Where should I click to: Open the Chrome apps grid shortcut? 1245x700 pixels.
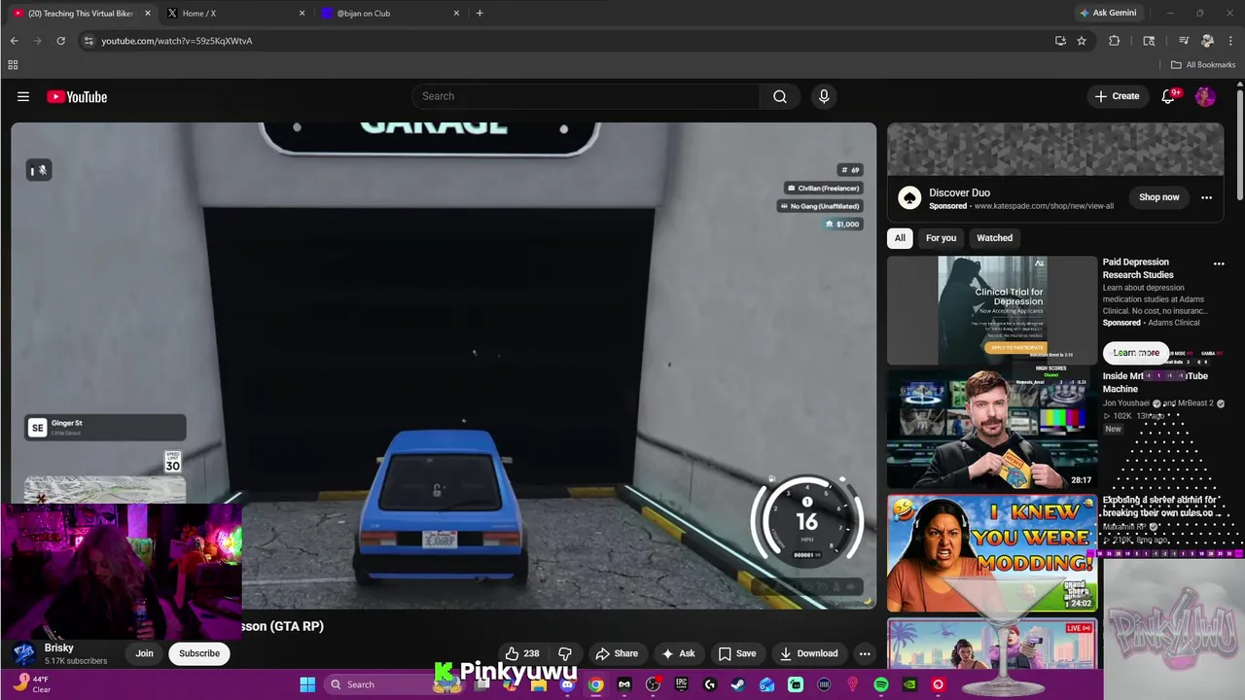pyautogui.click(x=13, y=65)
